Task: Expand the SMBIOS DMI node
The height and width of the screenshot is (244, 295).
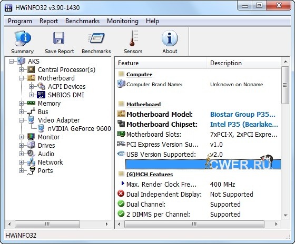Action: click(x=31, y=95)
